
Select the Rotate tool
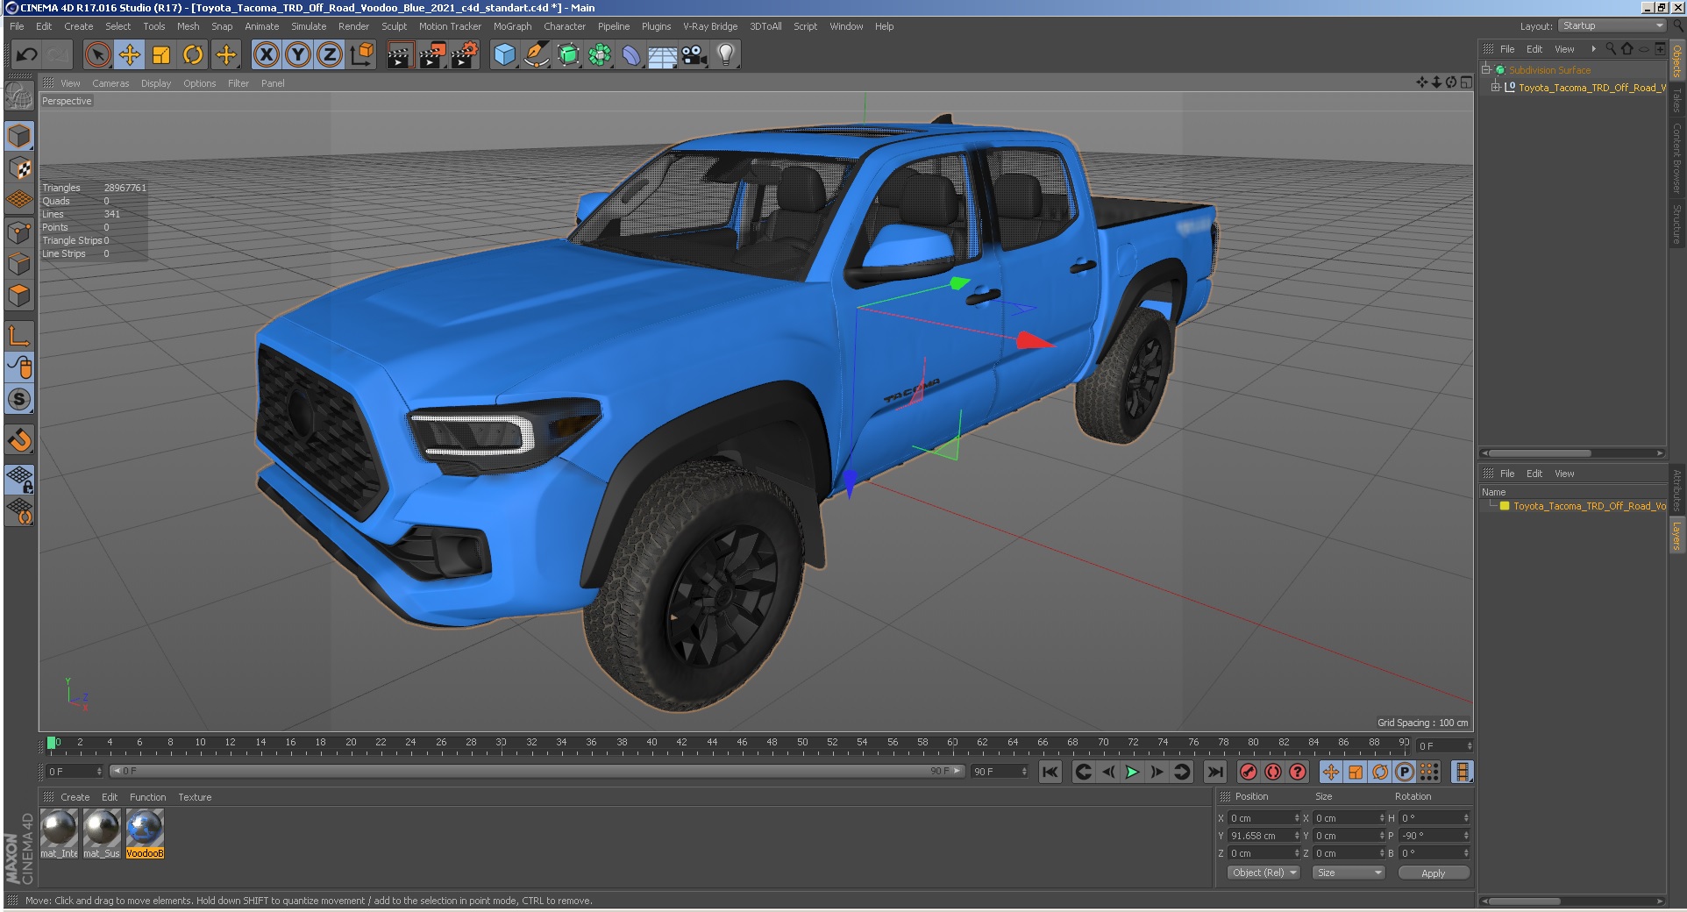pyautogui.click(x=193, y=54)
